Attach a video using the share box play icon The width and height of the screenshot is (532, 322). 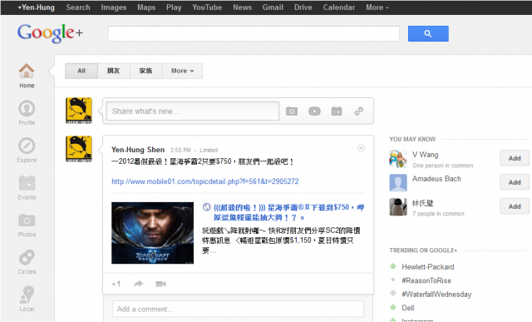click(314, 111)
